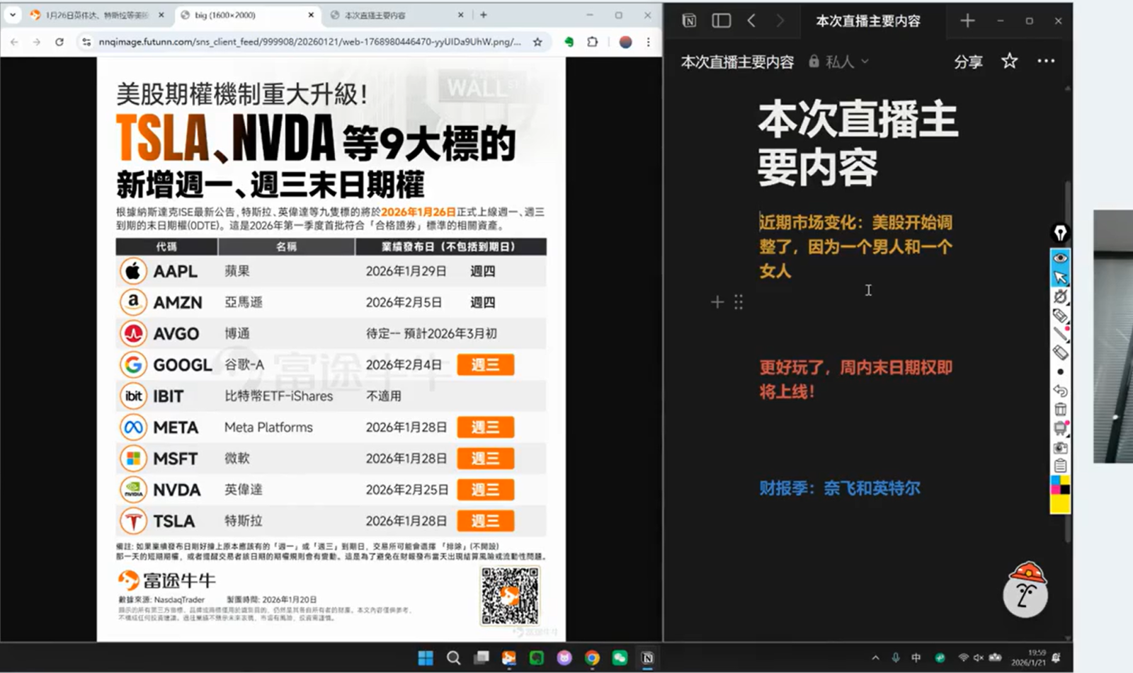The height and width of the screenshot is (673, 1133).
Task: Open site info icon in address bar
Action: [86, 42]
